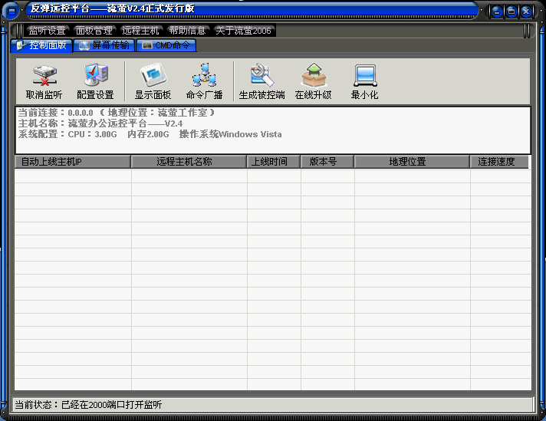Click the 最小化 toolbar icon

pos(364,81)
